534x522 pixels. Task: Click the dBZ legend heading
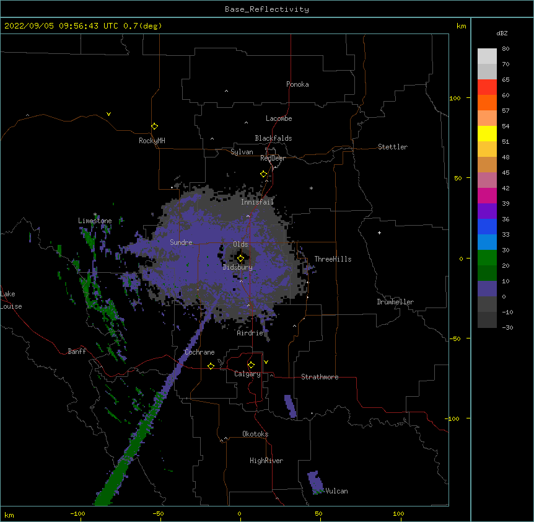point(502,33)
